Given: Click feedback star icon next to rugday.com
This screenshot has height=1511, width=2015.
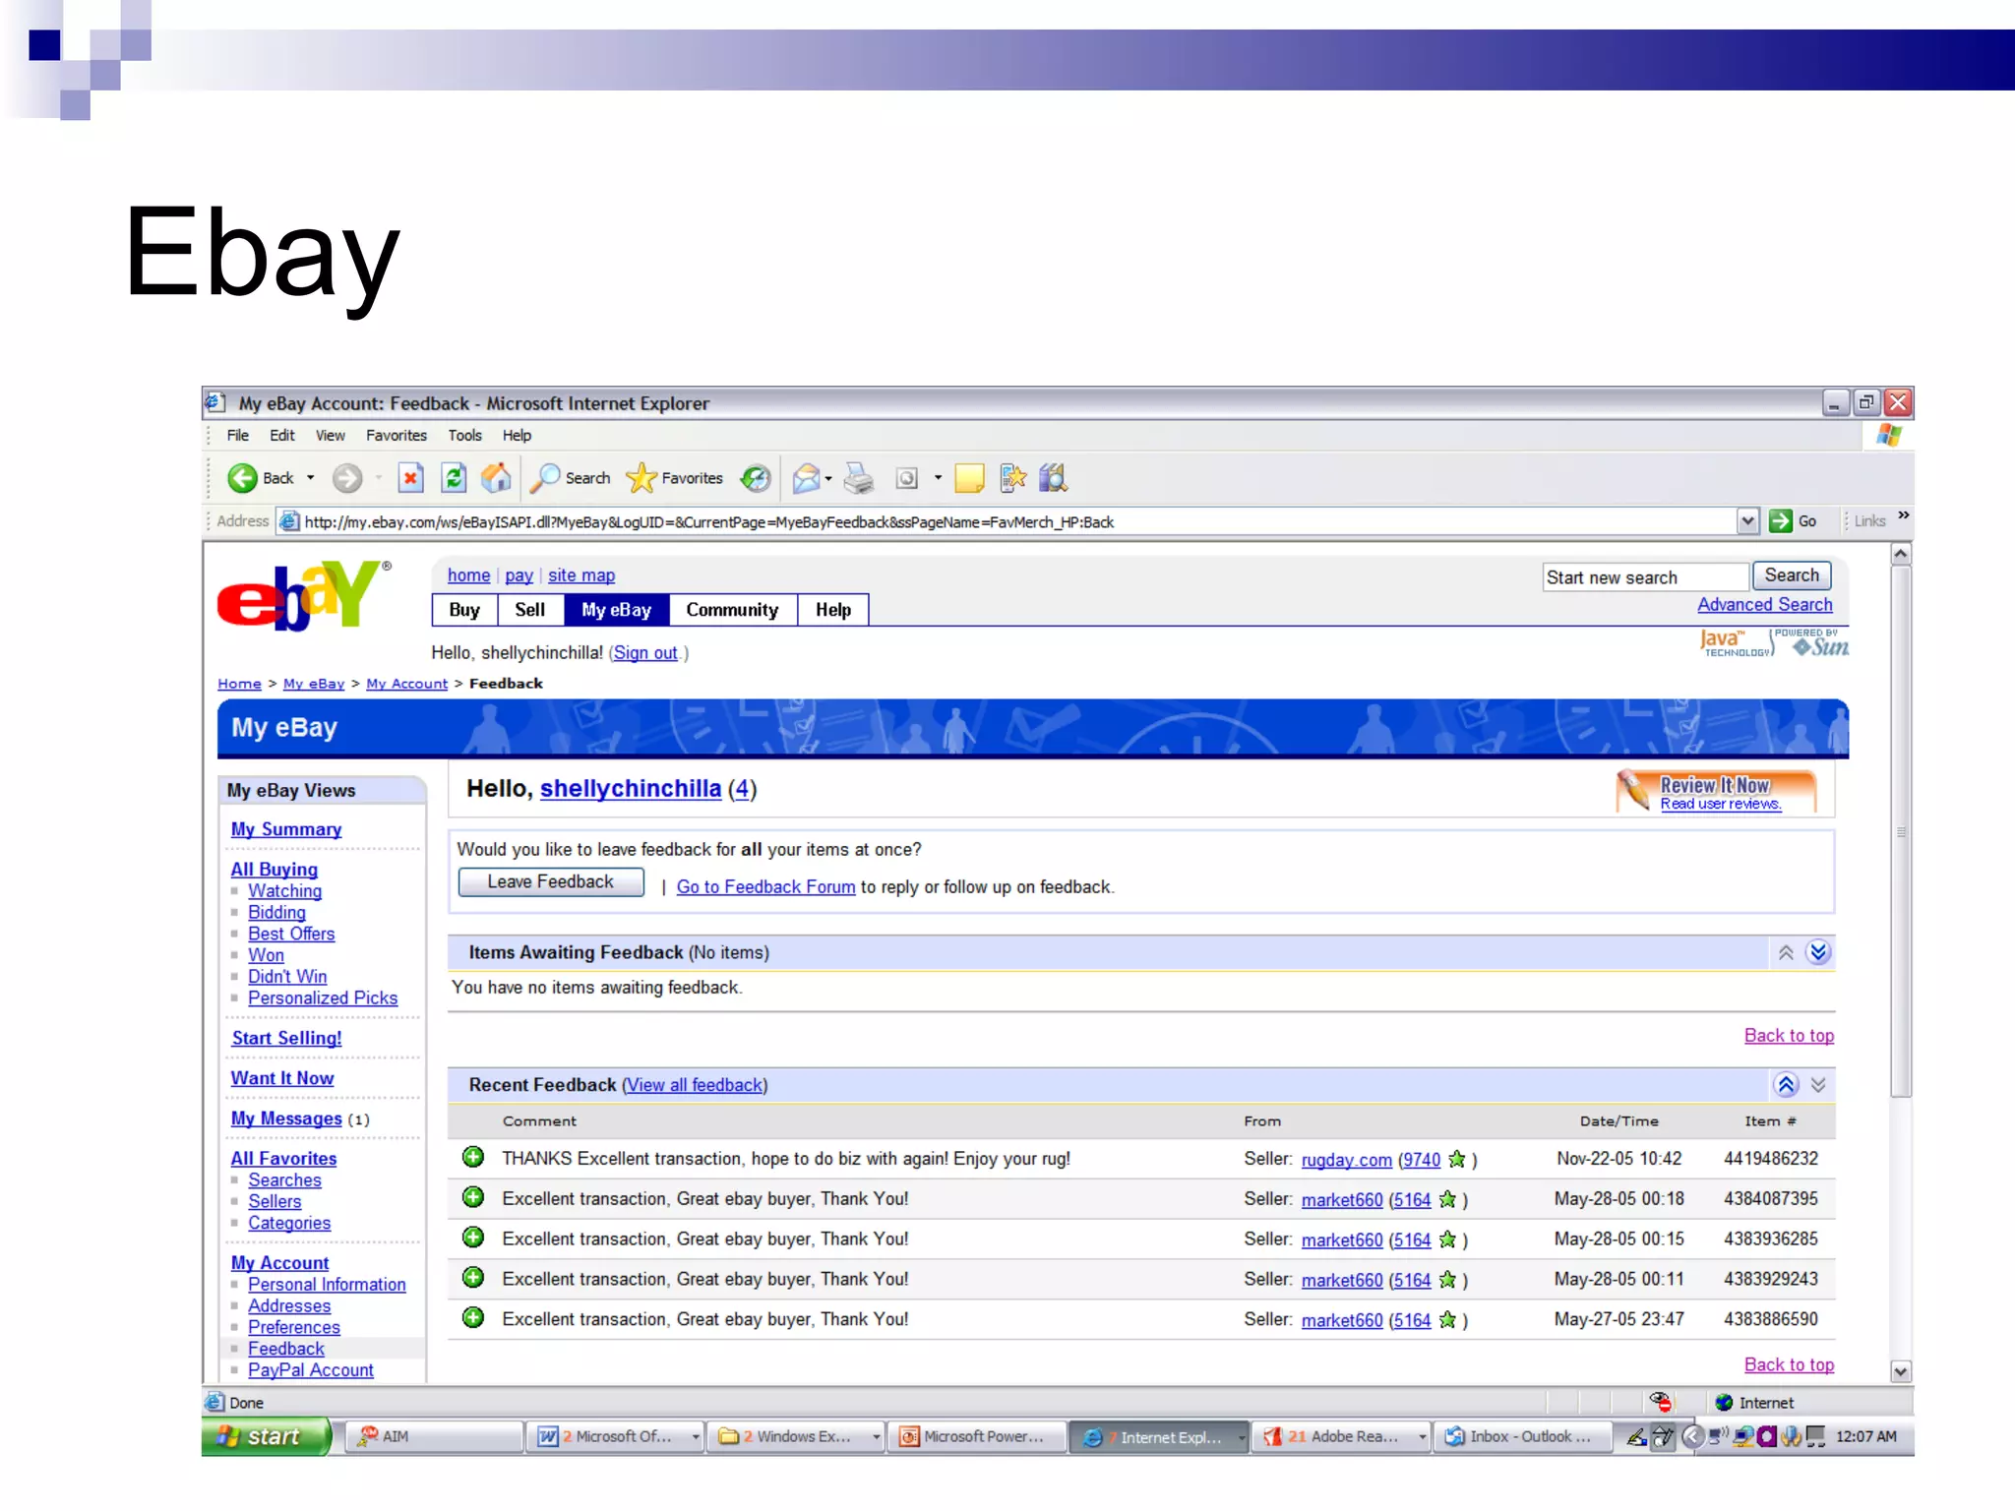Looking at the screenshot, I should pyautogui.click(x=1457, y=1159).
